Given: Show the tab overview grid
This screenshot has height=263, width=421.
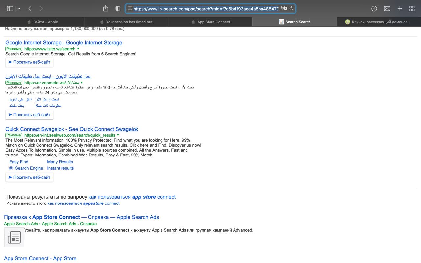Looking at the screenshot, I should (x=412, y=9).
